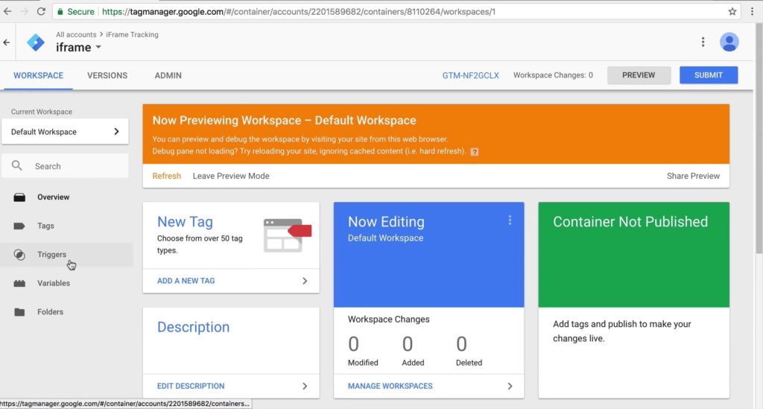Click the EDIT DESCRIPTION link

coord(191,386)
